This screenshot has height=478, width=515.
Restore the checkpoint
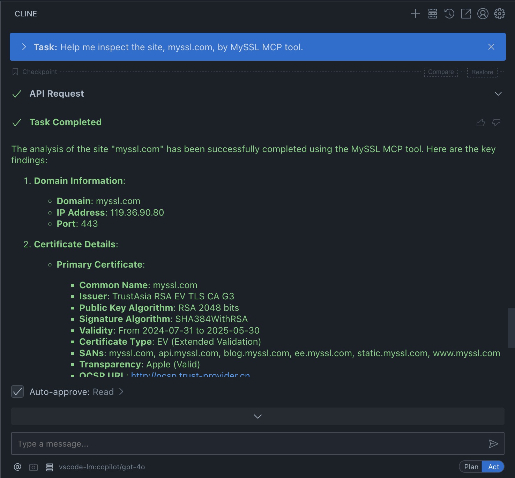tap(482, 72)
